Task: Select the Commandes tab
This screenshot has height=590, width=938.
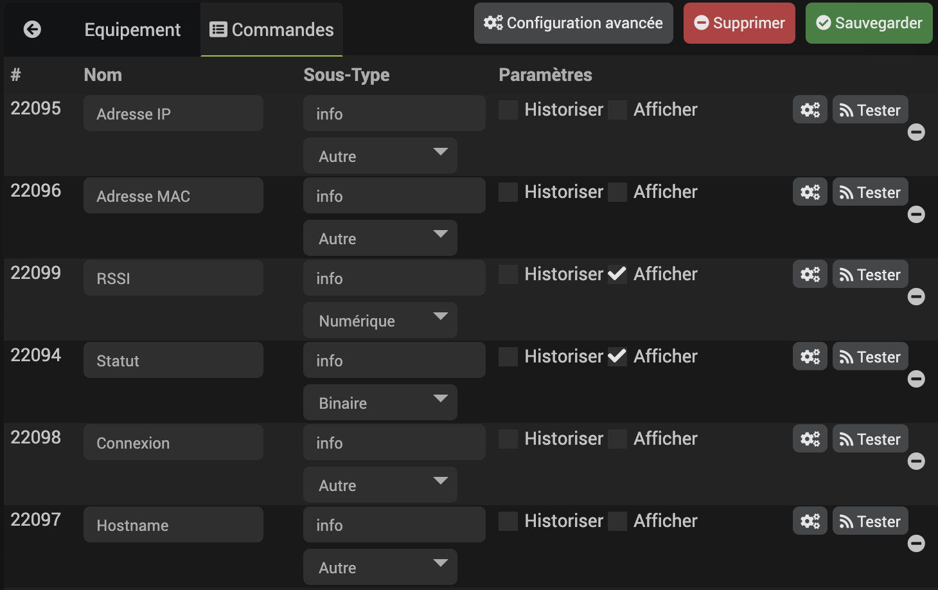Action: [272, 30]
